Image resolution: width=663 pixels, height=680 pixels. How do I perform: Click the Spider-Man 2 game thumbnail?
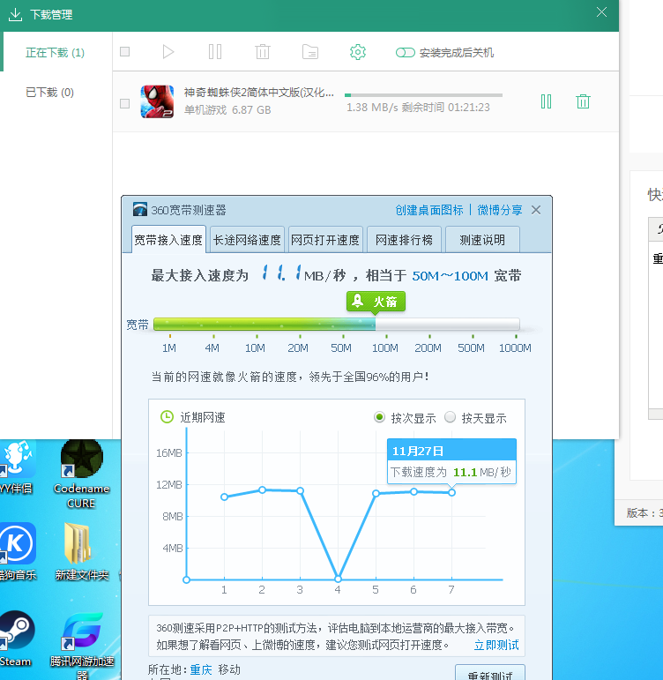pyautogui.click(x=157, y=101)
